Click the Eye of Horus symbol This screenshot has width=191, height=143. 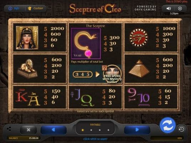pyautogui.click(x=139, y=38)
